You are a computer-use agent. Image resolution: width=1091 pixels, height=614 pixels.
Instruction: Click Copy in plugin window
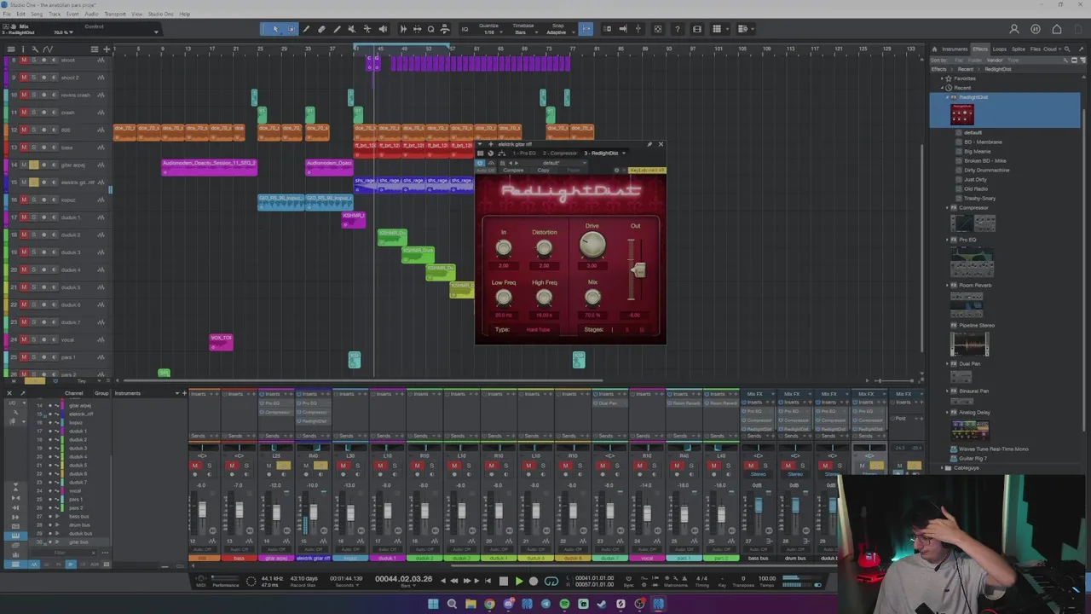543,171
